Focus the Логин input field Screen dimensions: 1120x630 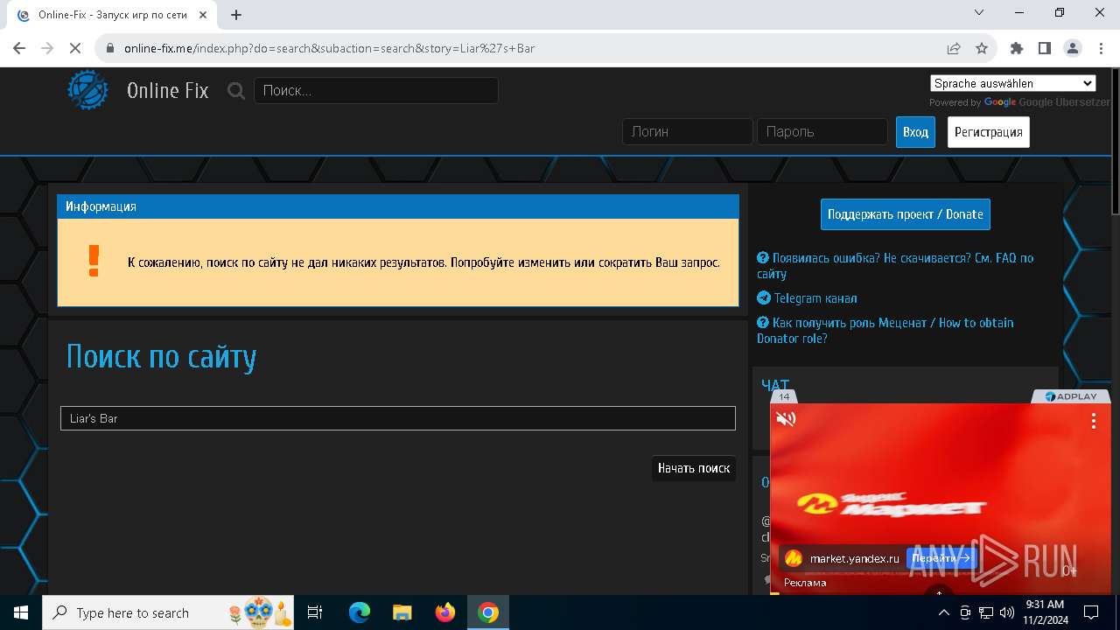(x=688, y=132)
